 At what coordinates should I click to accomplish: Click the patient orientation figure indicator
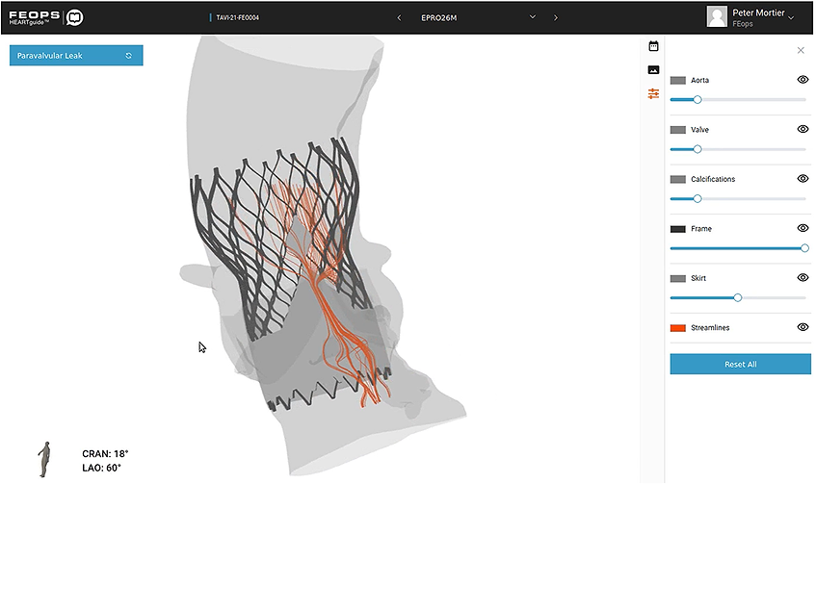point(43,459)
